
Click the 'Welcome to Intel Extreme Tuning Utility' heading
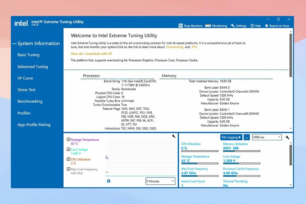click(x=114, y=36)
